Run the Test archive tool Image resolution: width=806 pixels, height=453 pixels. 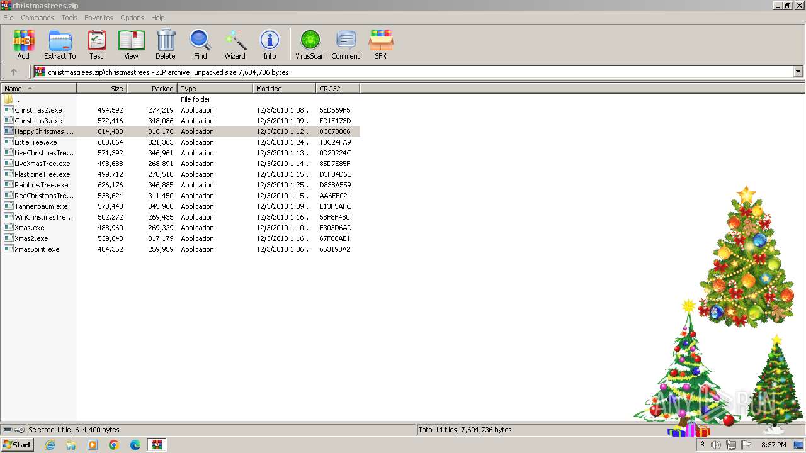pos(96,44)
